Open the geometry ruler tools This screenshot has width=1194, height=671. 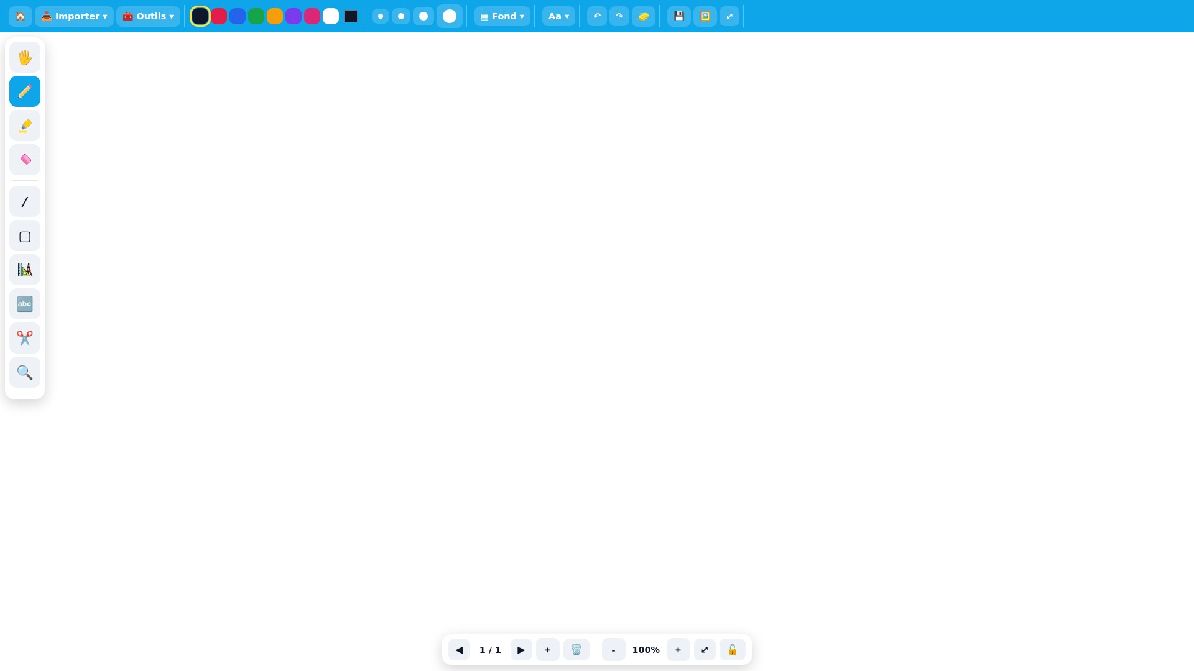[x=25, y=270]
